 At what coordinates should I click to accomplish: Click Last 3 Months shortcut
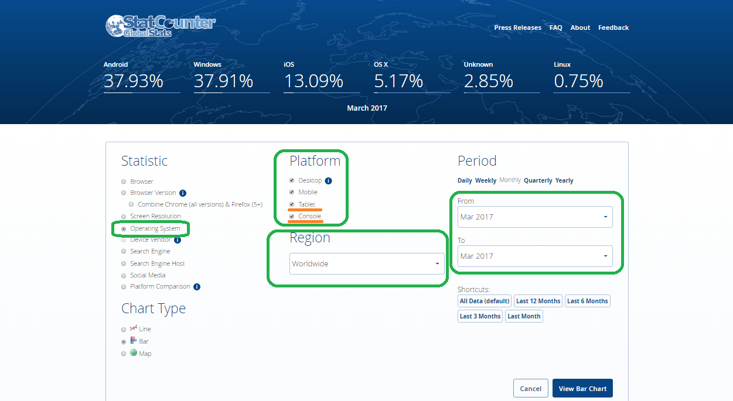(480, 316)
